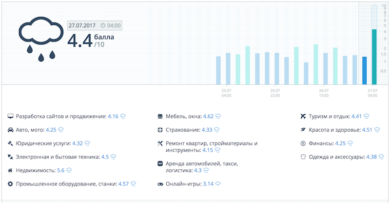Screen dimensions: 390x203
Task: Click the 25.07 04:00 chart axis label
Action: click(226, 93)
